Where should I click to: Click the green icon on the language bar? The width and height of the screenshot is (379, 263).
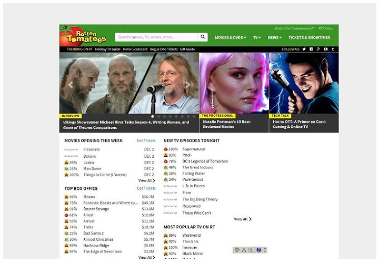(x=237, y=250)
